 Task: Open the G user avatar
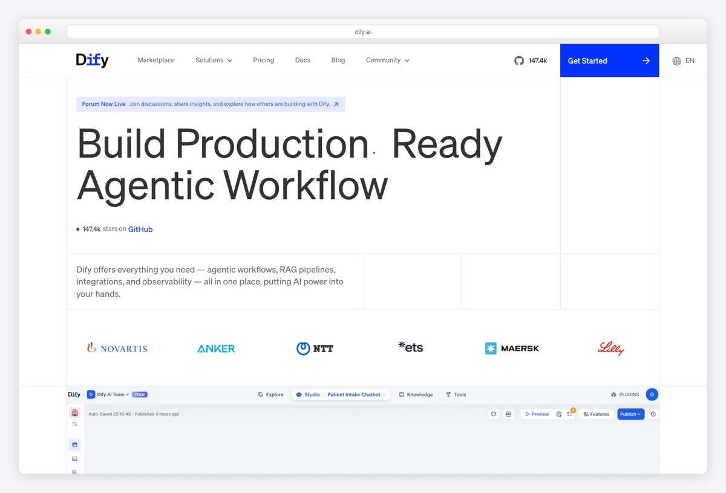(652, 394)
